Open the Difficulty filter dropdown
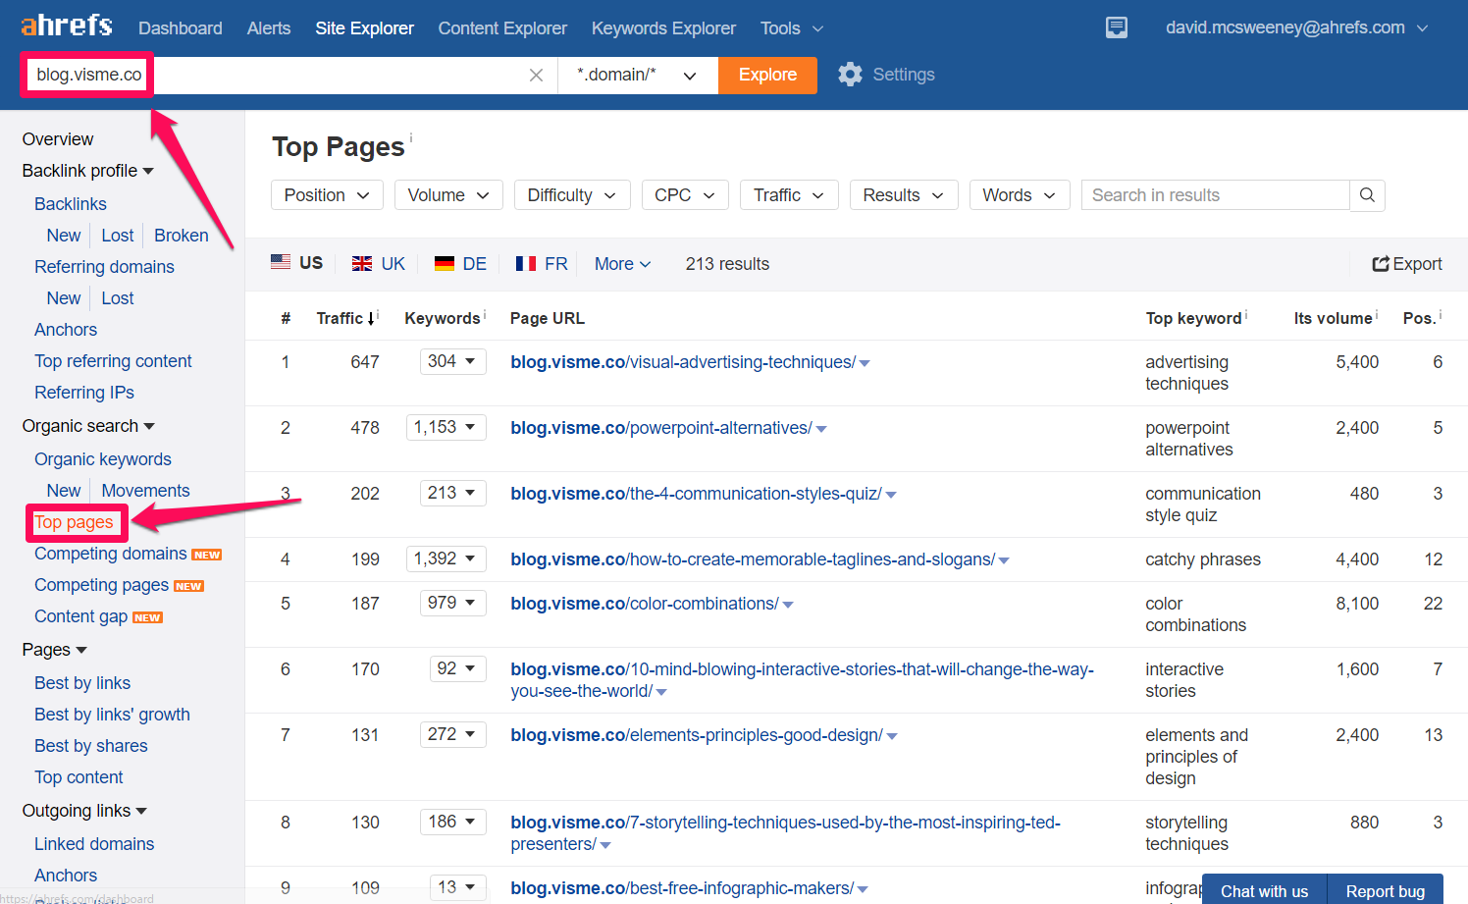This screenshot has height=904, width=1468. (x=572, y=195)
